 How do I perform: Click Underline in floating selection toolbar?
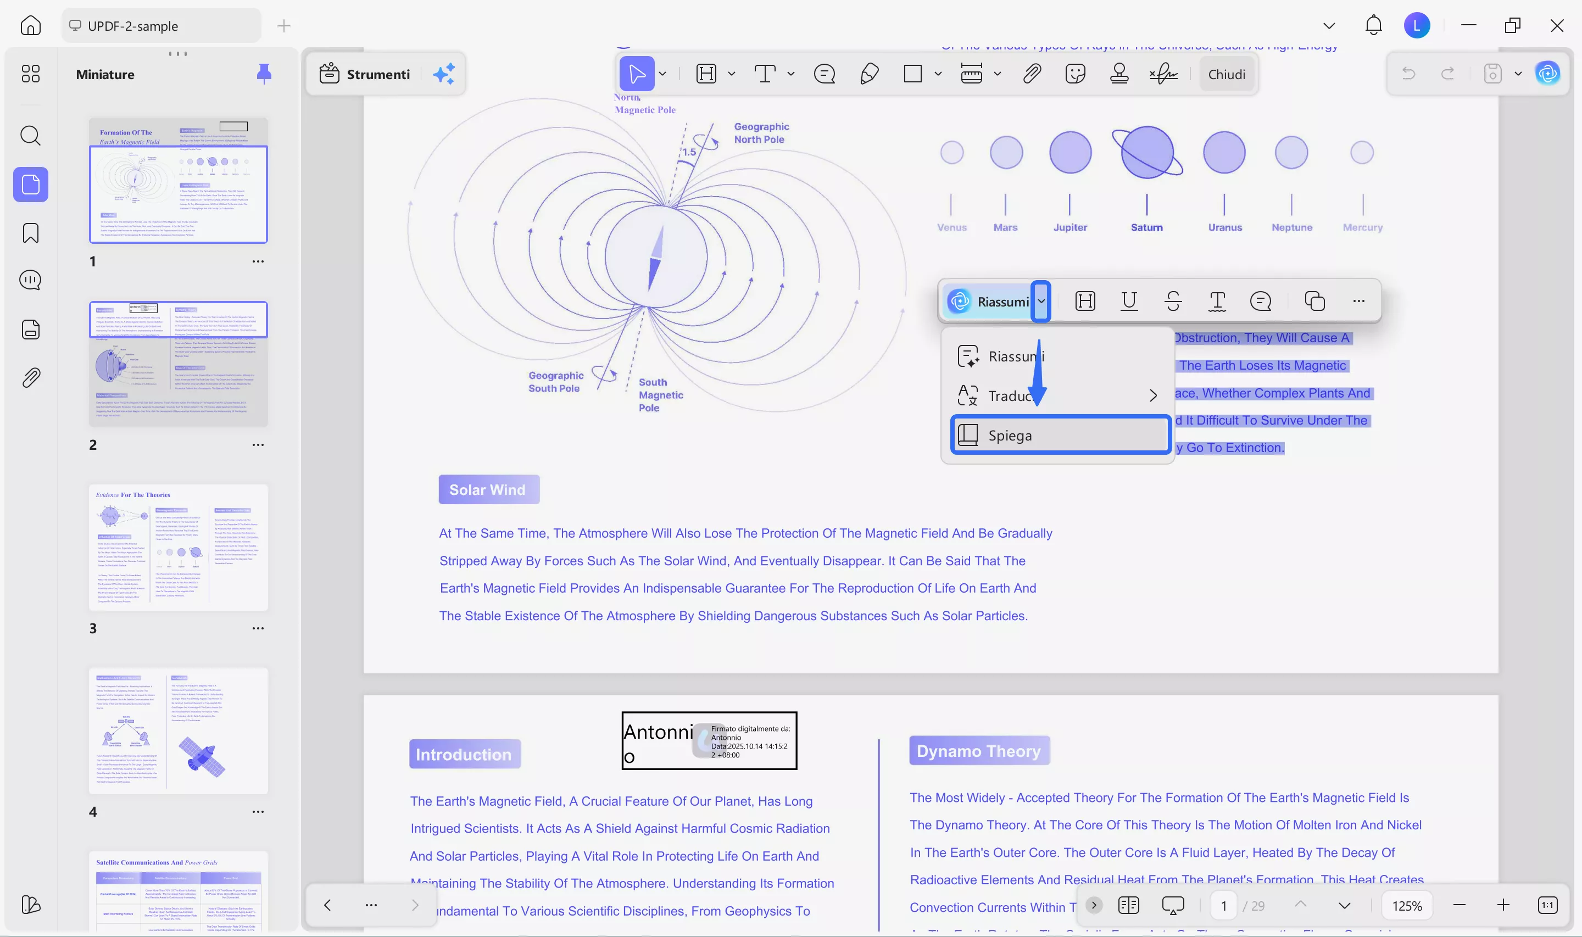pyautogui.click(x=1129, y=301)
